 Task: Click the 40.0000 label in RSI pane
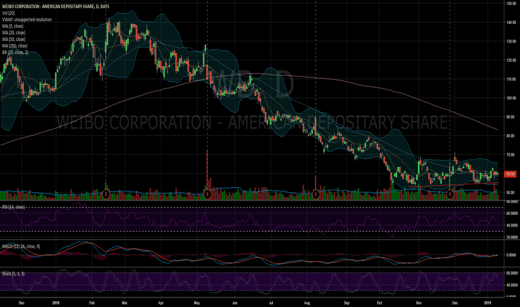click(512, 225)
